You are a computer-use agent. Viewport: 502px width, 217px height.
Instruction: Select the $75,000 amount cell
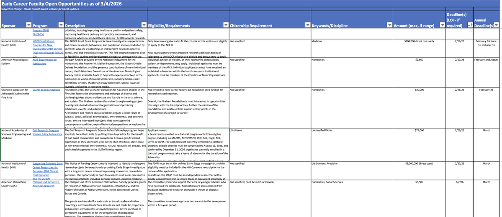point(420,145)
